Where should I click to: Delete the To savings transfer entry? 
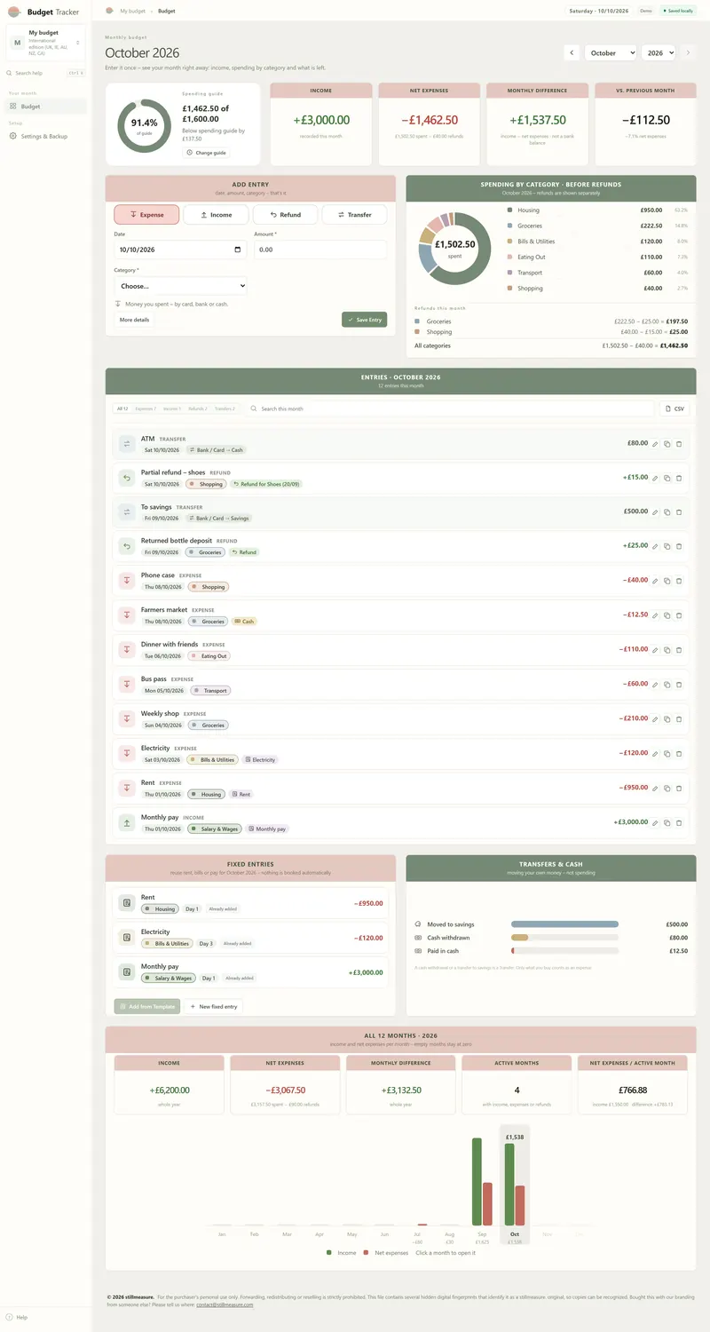coord(679,512)
